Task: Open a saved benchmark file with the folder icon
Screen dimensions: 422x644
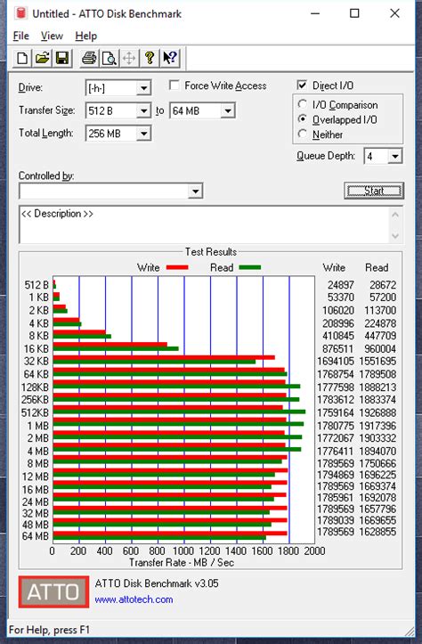Action: point(42,58)
